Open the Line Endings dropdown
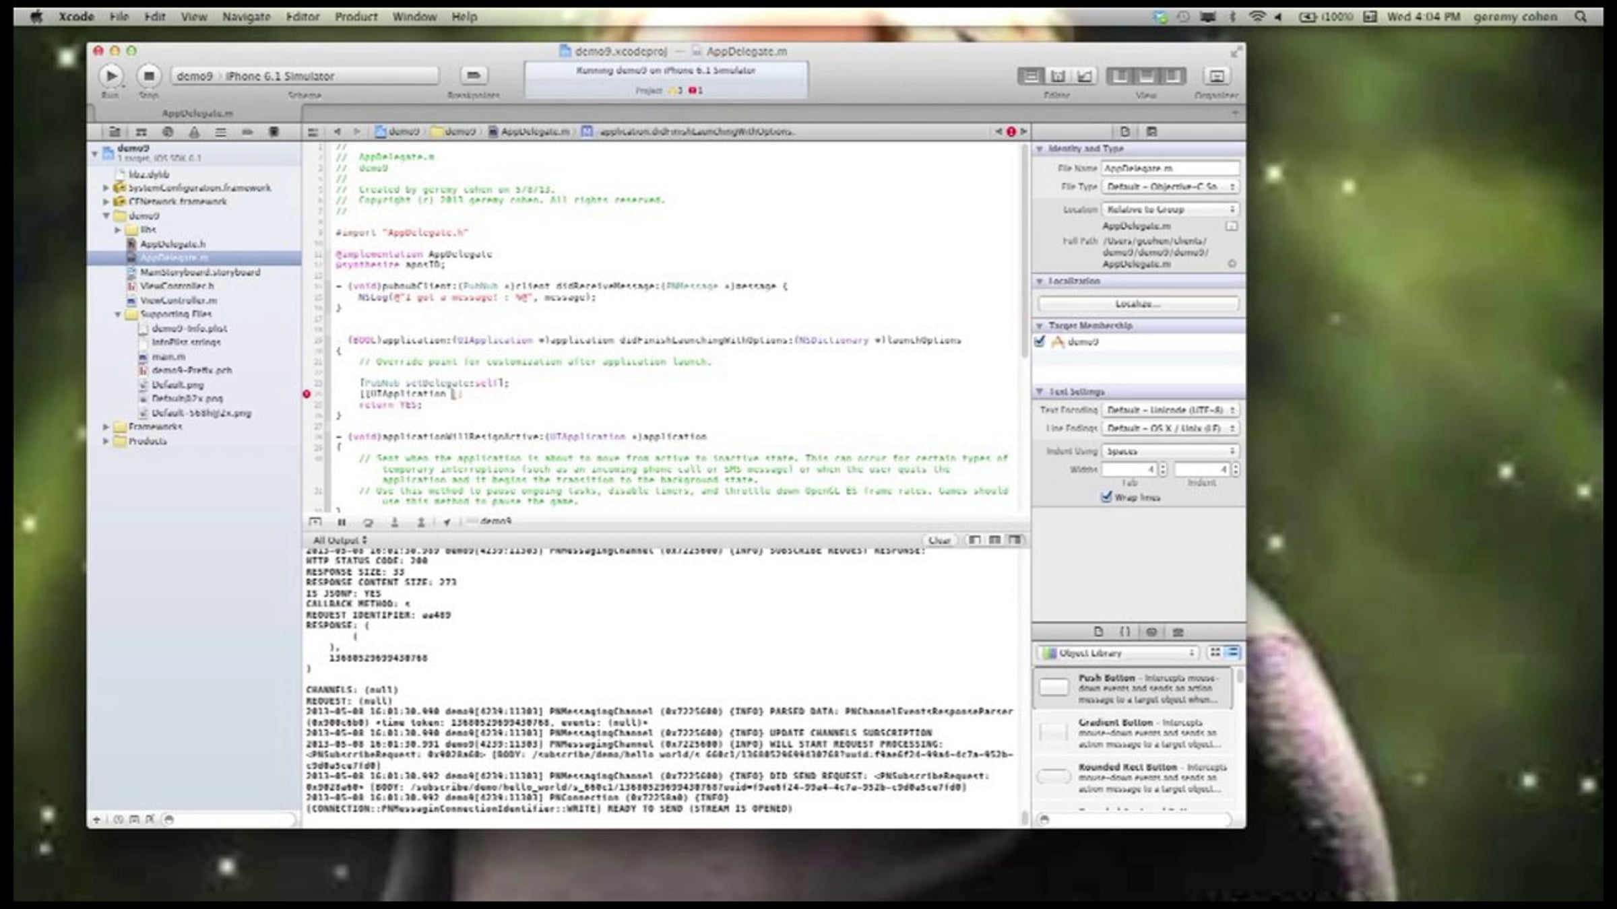 point(1170,428)
